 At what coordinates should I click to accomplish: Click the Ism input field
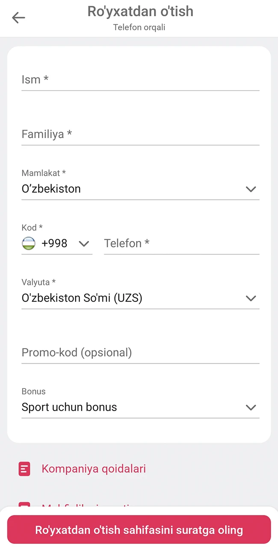tap(140, 79)
